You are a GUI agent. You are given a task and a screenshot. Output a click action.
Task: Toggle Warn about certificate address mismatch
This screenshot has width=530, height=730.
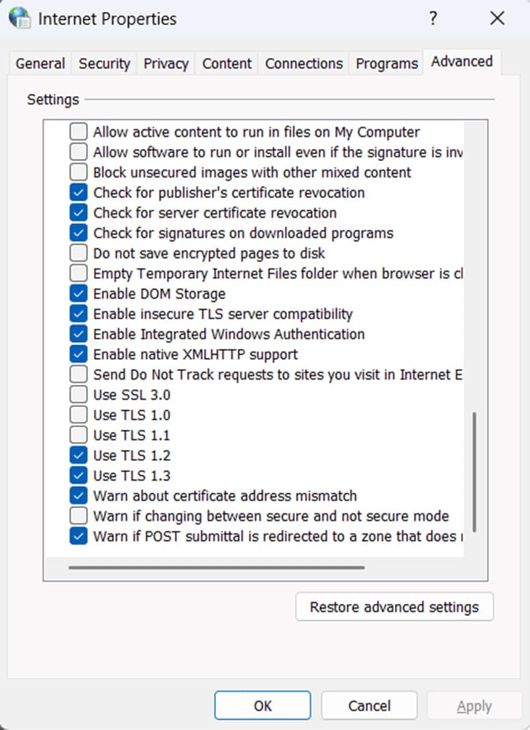[x=79, y=495]
